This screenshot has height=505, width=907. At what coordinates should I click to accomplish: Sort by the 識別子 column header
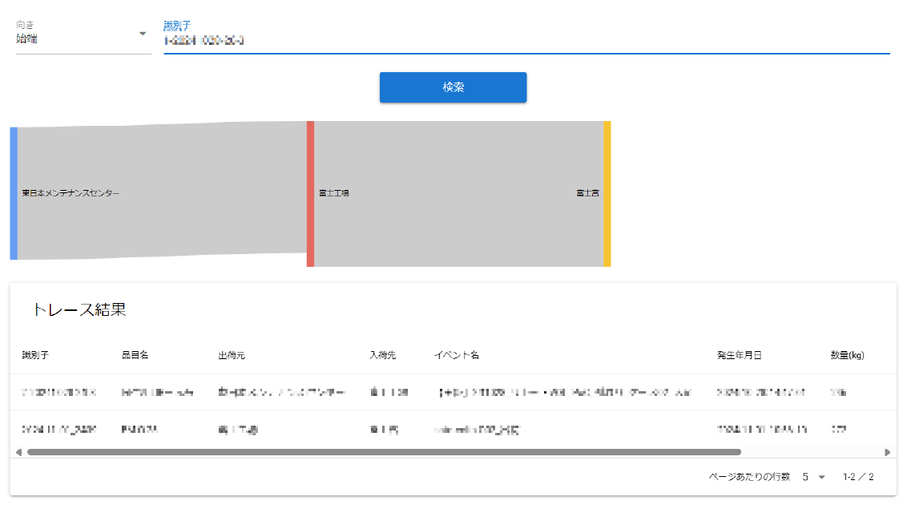tap(36, 355)
